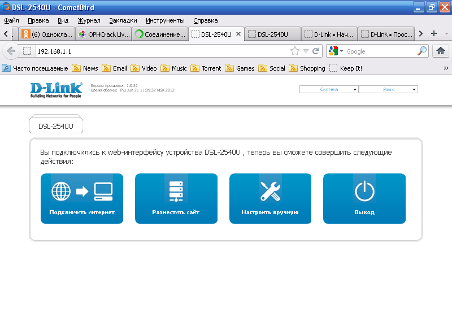Screen dimensions: 452x322
Task: Expand the Google search engine selector
Action: coord(335,51)
